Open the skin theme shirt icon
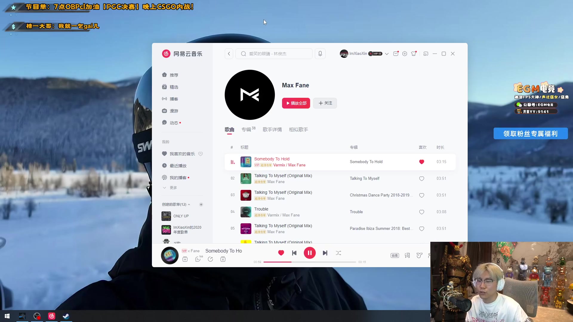The height and width of the screenshot is (322, 573). 414,54
